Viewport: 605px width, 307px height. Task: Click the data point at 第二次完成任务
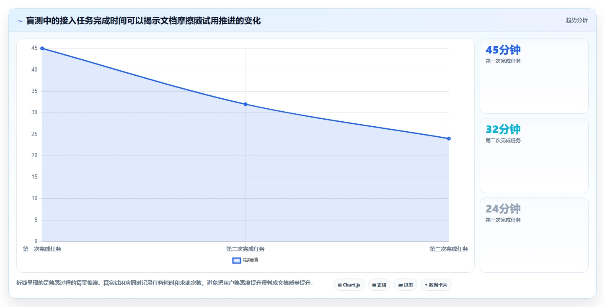(x=246, y=104)
